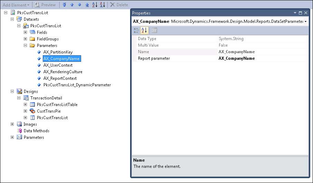
Task: Click the Data Type property row
Action: [x=221, y=39]
